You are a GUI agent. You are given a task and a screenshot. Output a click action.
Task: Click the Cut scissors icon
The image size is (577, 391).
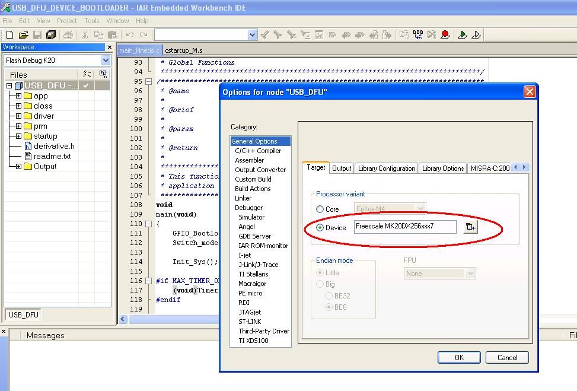(x=85, y=35)
